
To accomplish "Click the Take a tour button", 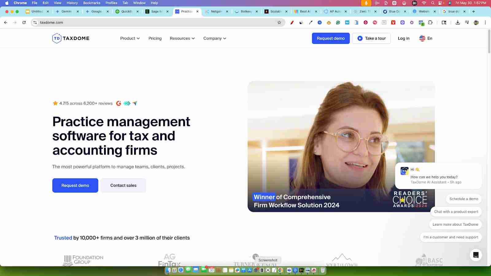I will [371, 38].
